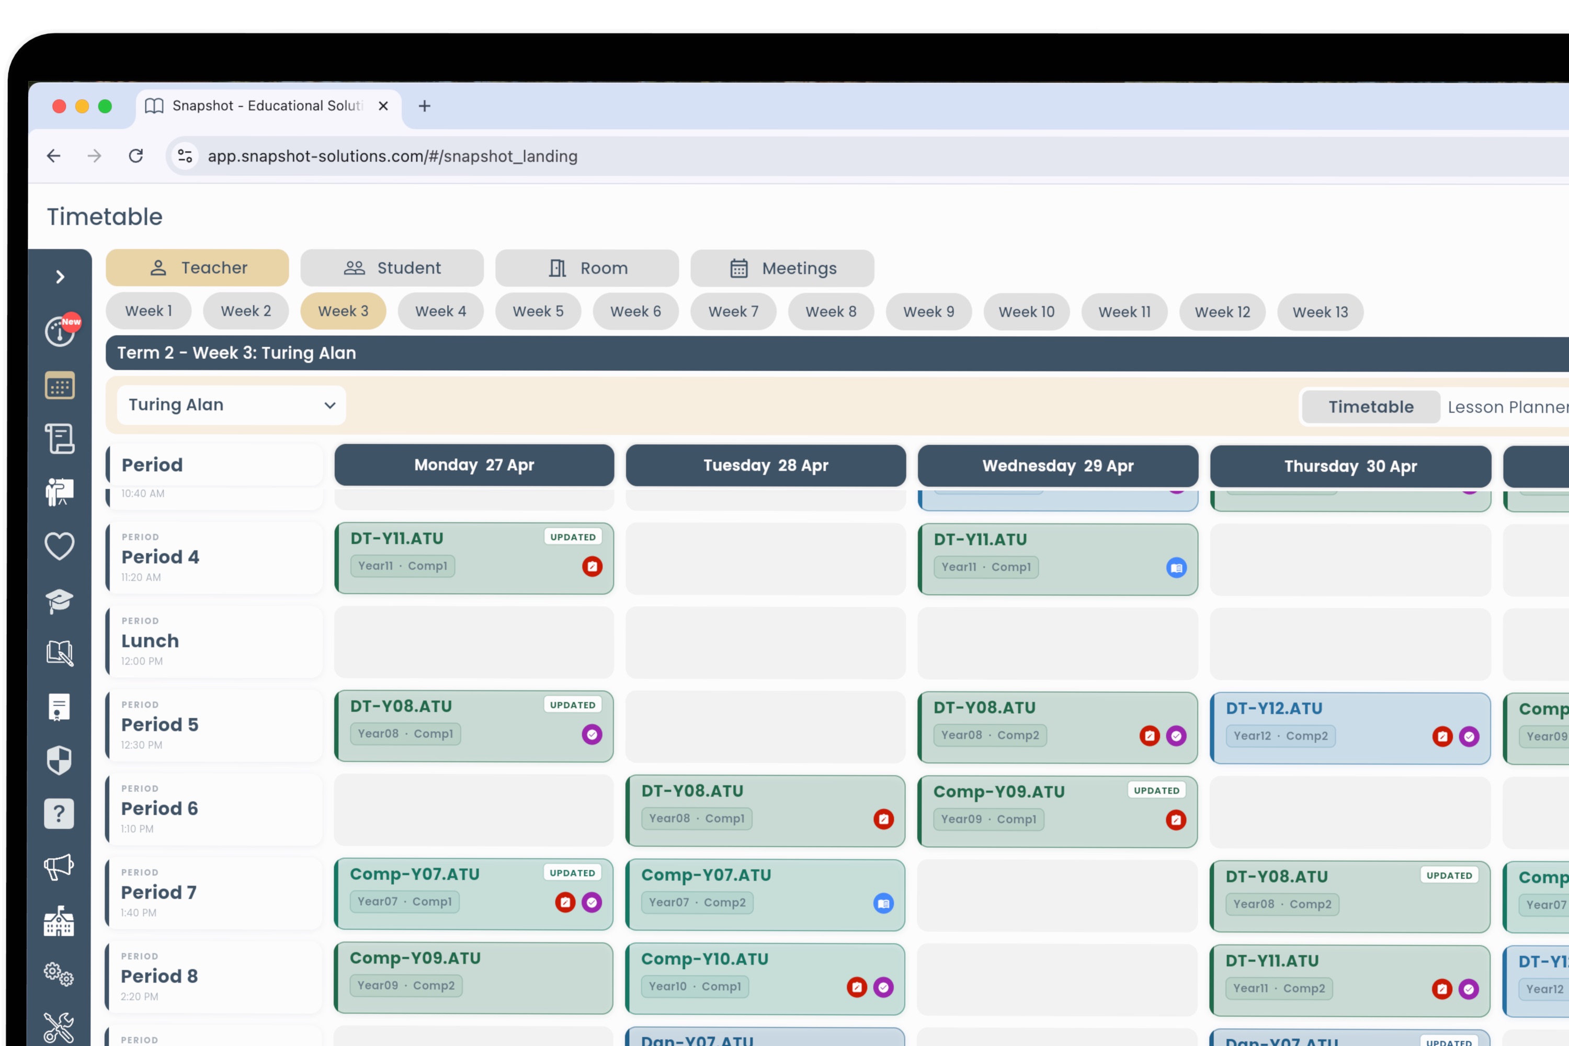The height and width of the screenshot is (1046, 1569).
Task: Open the scroll document icon in sidebar
Action: pyautogui.click(x=60, y=439)
